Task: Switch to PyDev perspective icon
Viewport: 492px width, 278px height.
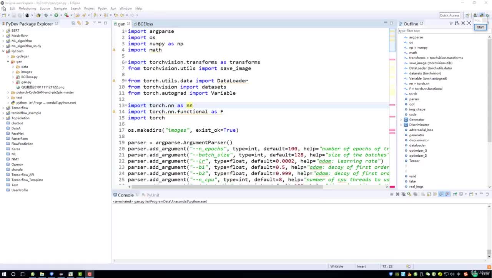Action: pos(481,15)
